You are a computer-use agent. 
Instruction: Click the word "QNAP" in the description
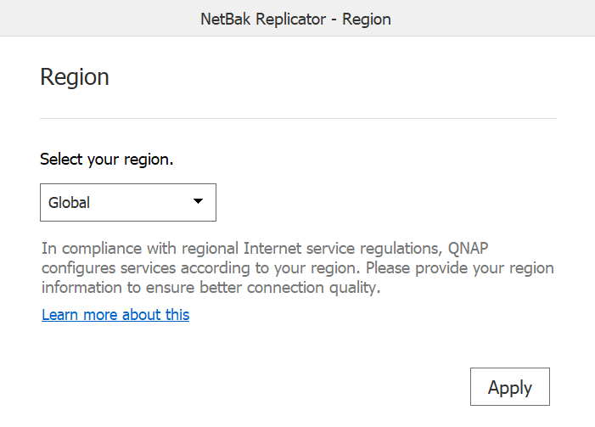[x=468, y=248]
